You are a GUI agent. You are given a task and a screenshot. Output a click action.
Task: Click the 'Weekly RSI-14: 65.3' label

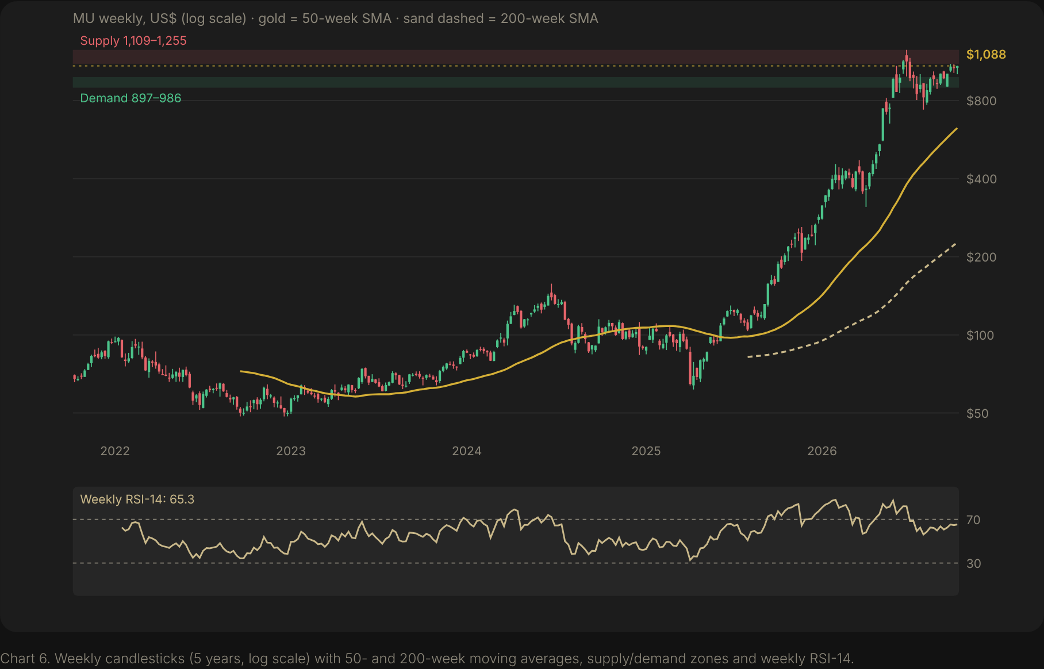coord(137,499)
